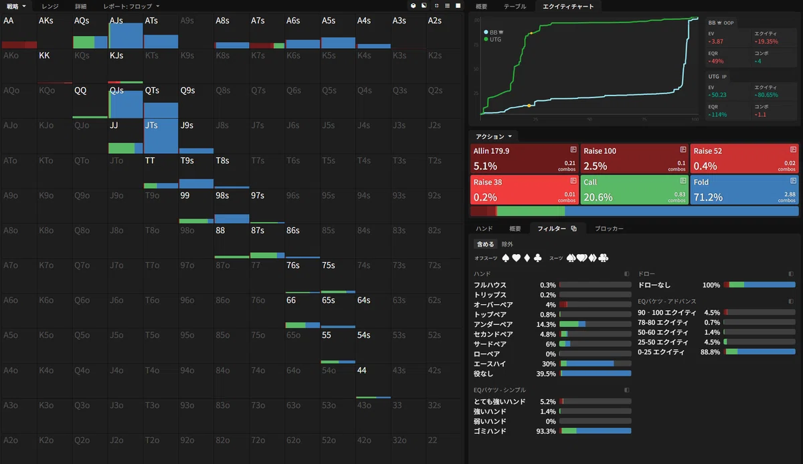803x464 pixels.
Task: Open the note icon on the Allin 179.9 card
Action: pos(573,149)
